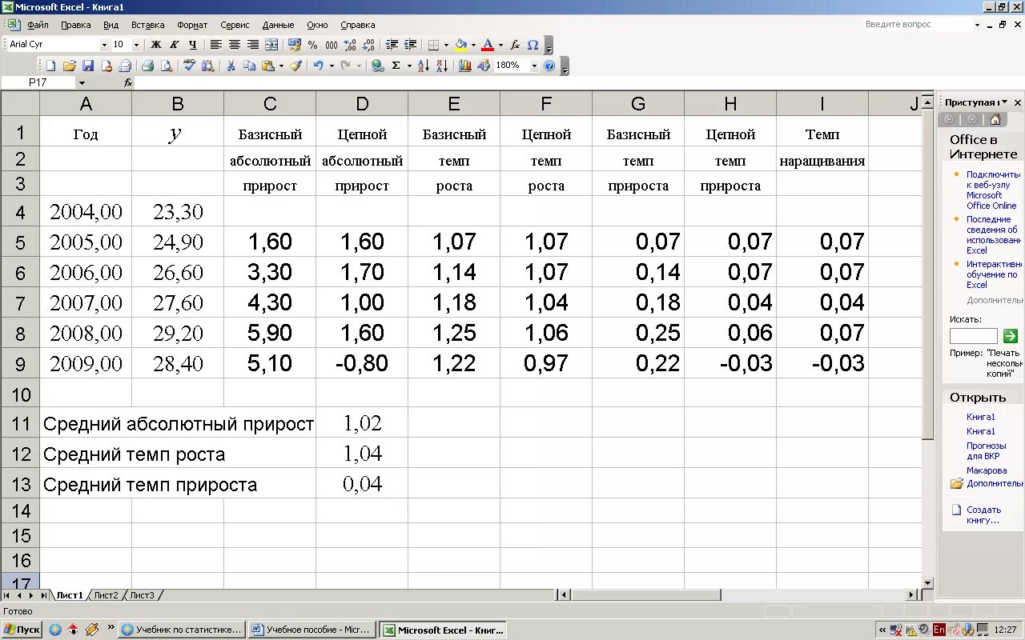This screenshot has width=1025, height=640.
Task: Expand the font color palette arrow
Action: click(x=500, y=45)
